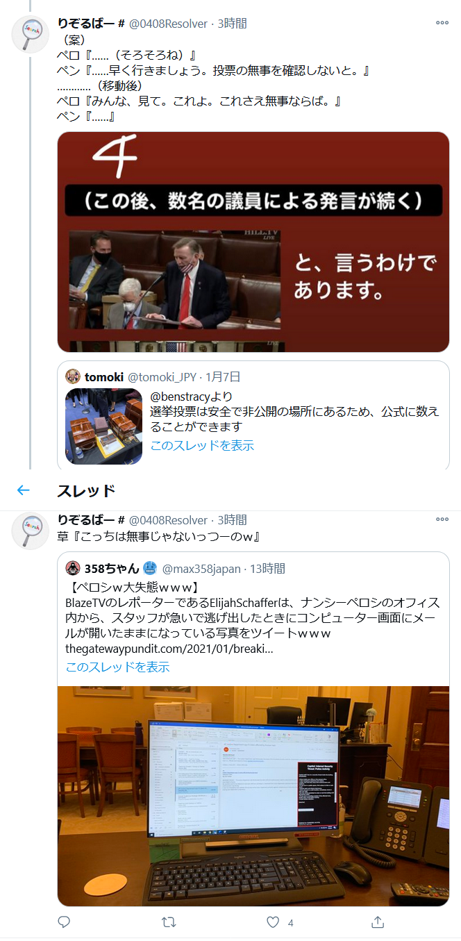Click the retweet icon under the bottom tweet
The width and height of the screenshot is (461, 941).
point(169,922)
